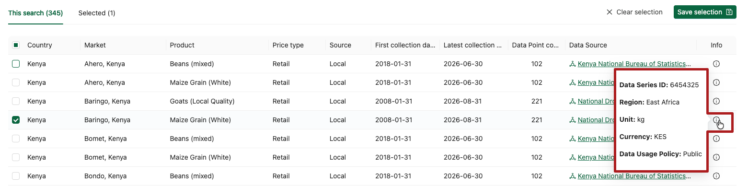The height and width of the screenshot is (186, 748).
Task: Open info icon for Ahero Maize Grain row
Action: 716,82
